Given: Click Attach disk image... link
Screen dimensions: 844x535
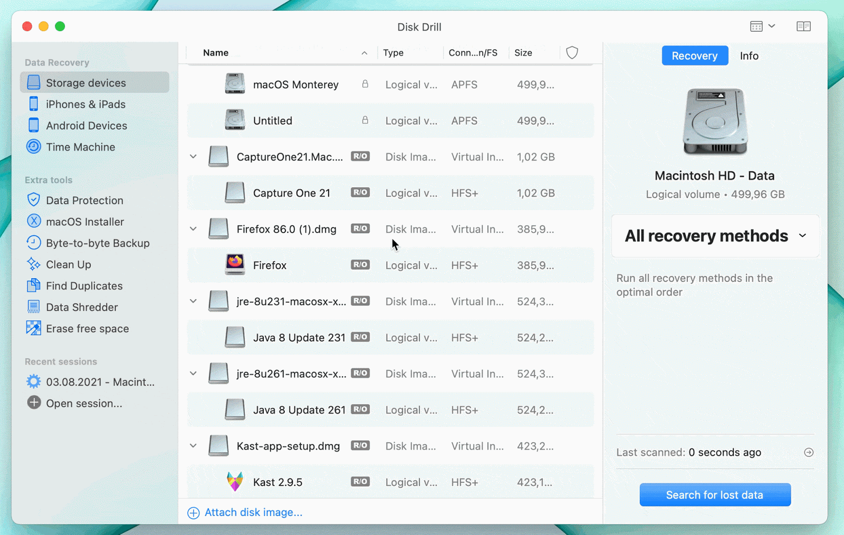Looking at the screenshot, I should pyautogui.click(x=245, y=512).
